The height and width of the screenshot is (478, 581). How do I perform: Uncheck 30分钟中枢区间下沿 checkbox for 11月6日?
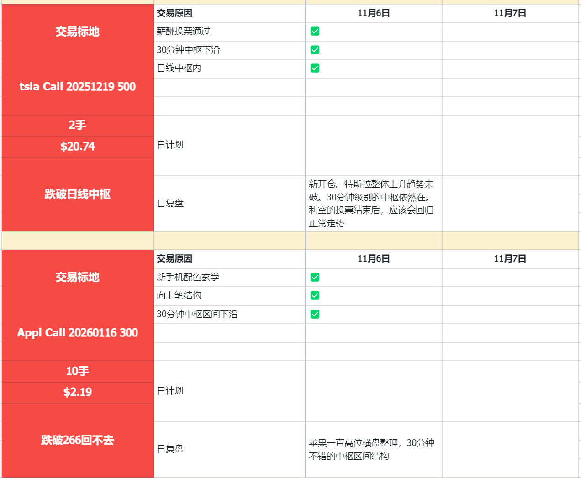click(x=315, y=314)
